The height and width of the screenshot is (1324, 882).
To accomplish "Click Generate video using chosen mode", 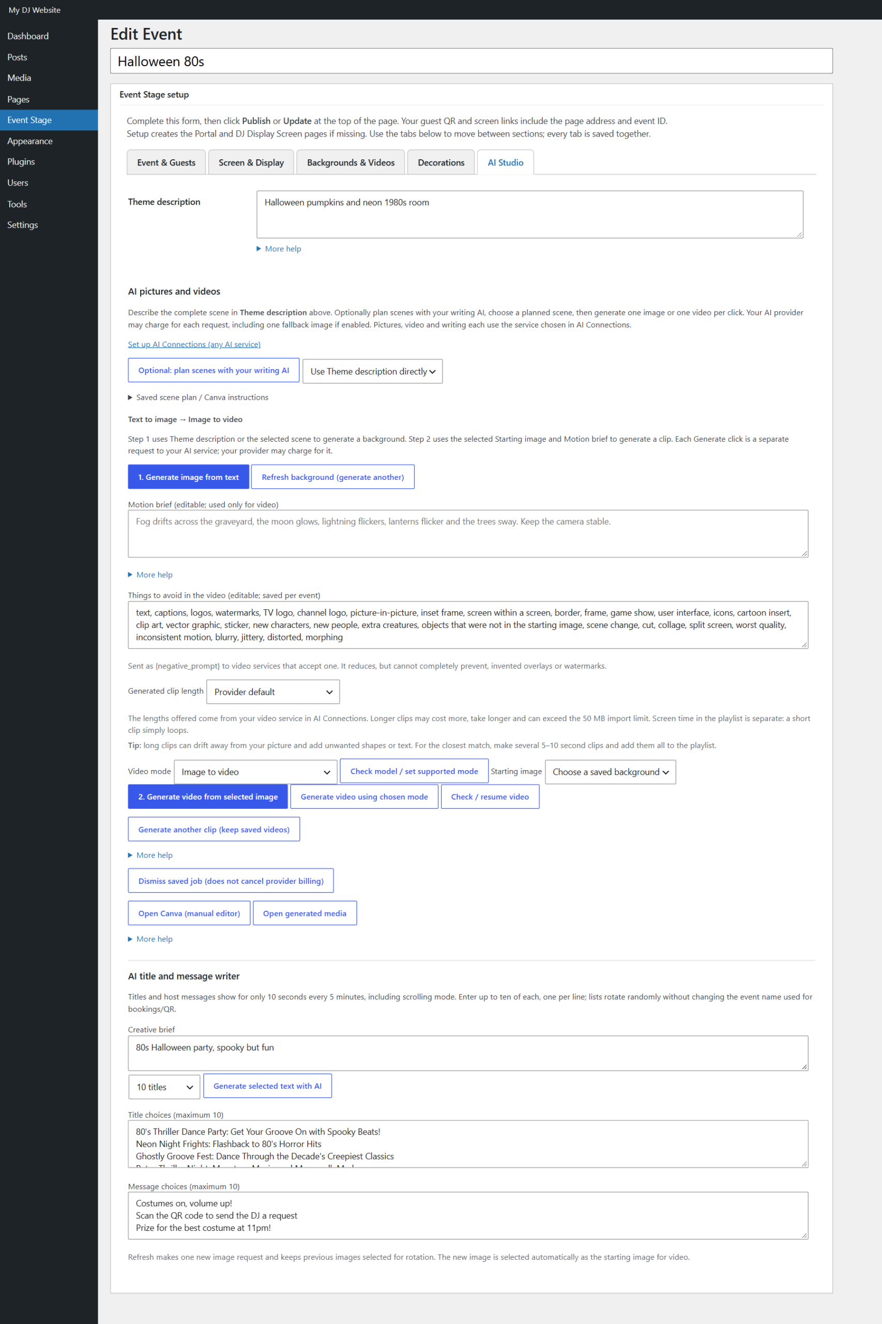I will [x=364, y=796].
